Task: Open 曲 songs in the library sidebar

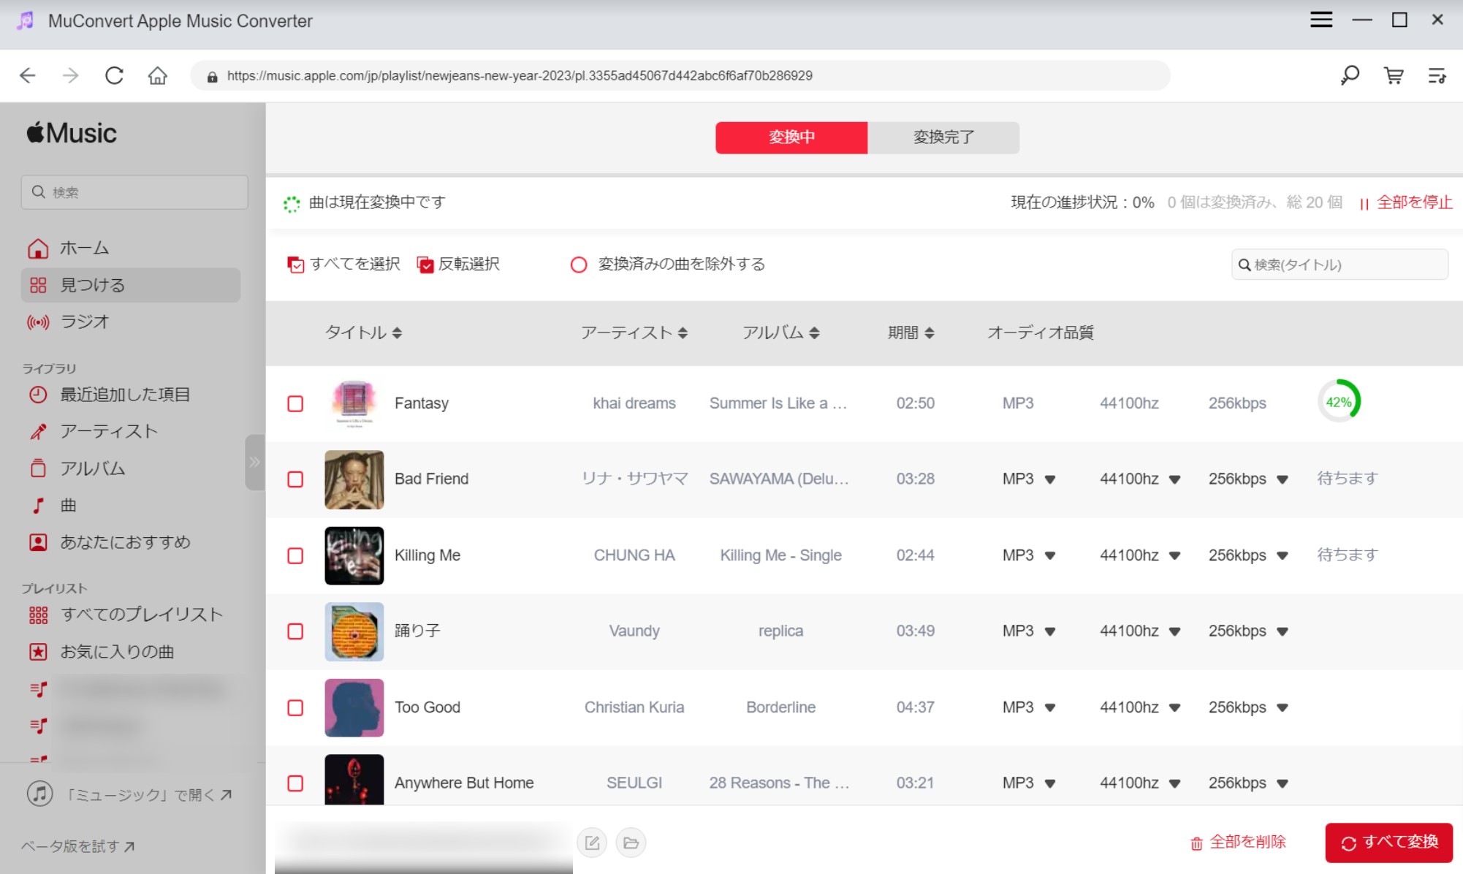Action: point(131,505)
